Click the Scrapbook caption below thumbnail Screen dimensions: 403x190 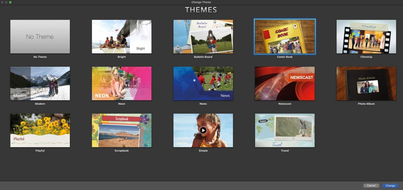click(x=122, y=151)
